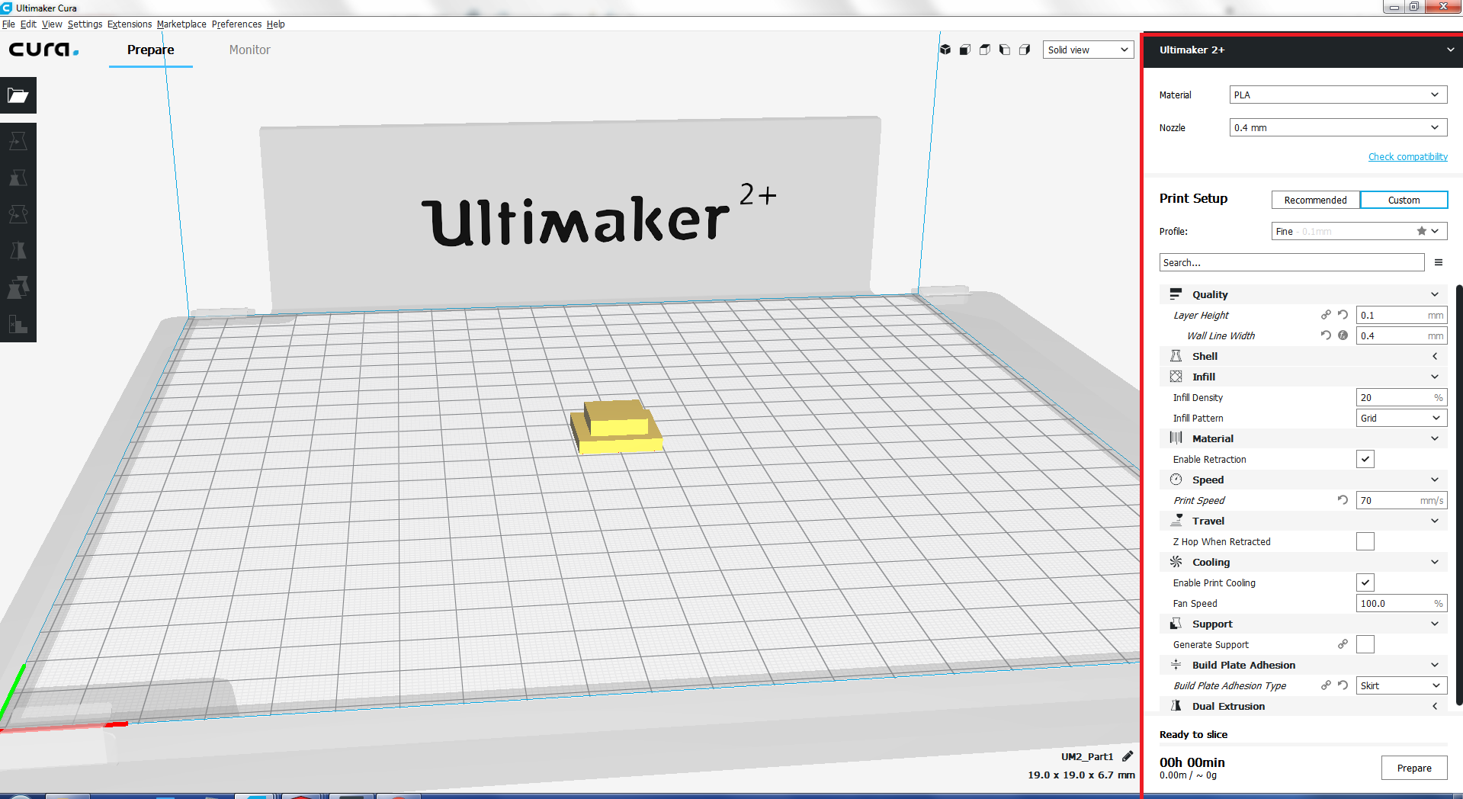Reset Wall Line Width with its revert arrow
Screen dimensions: 1463x799
point(1327,335)
